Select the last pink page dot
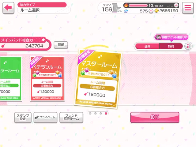 [x=106, y=114]
